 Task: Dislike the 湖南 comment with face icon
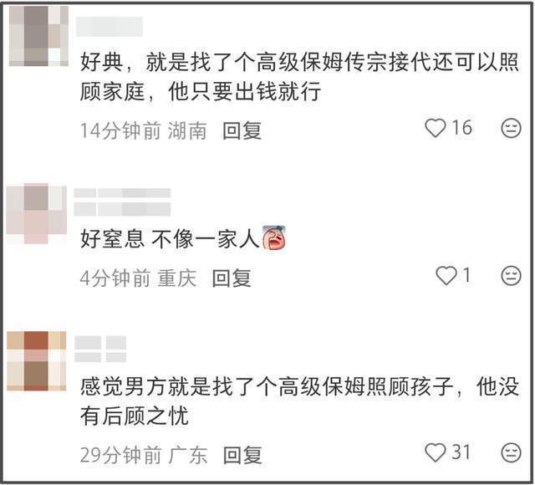point(511,128)
